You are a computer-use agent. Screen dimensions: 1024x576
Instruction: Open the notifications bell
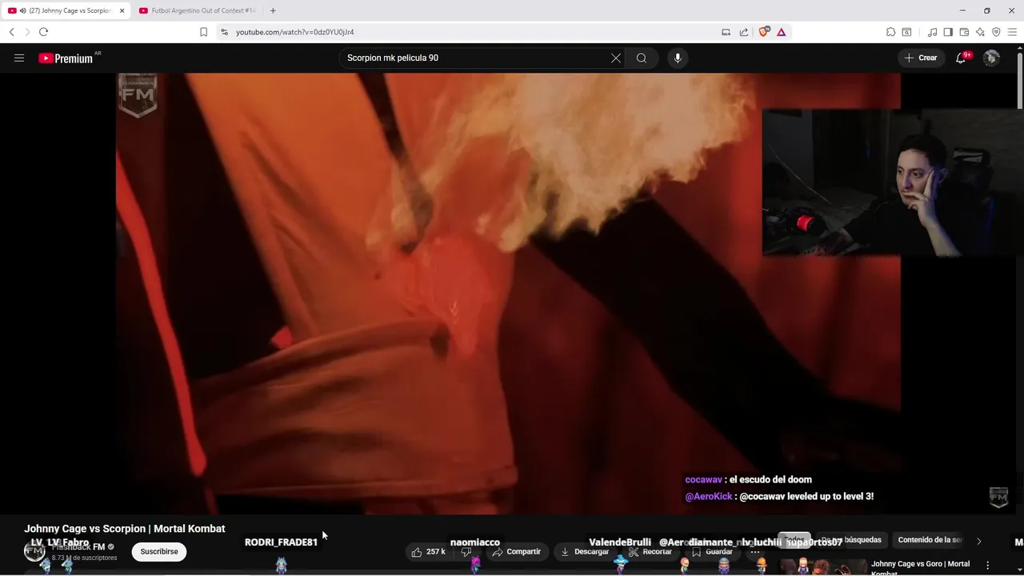point(961,58)
